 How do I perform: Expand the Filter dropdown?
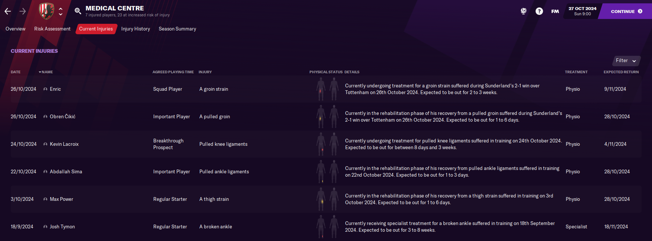point(626,61)
